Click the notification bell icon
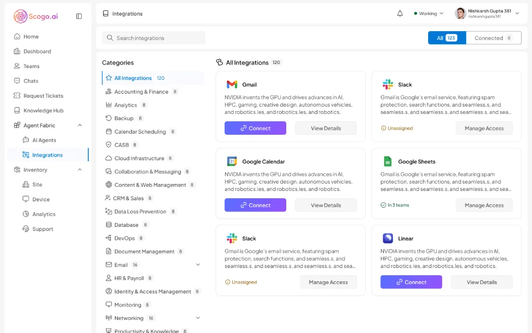 click(400, 14)
